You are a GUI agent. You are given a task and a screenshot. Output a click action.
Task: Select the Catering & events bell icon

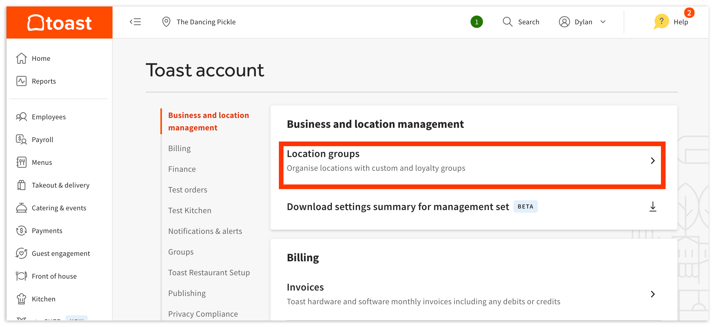tap(21, 208)
